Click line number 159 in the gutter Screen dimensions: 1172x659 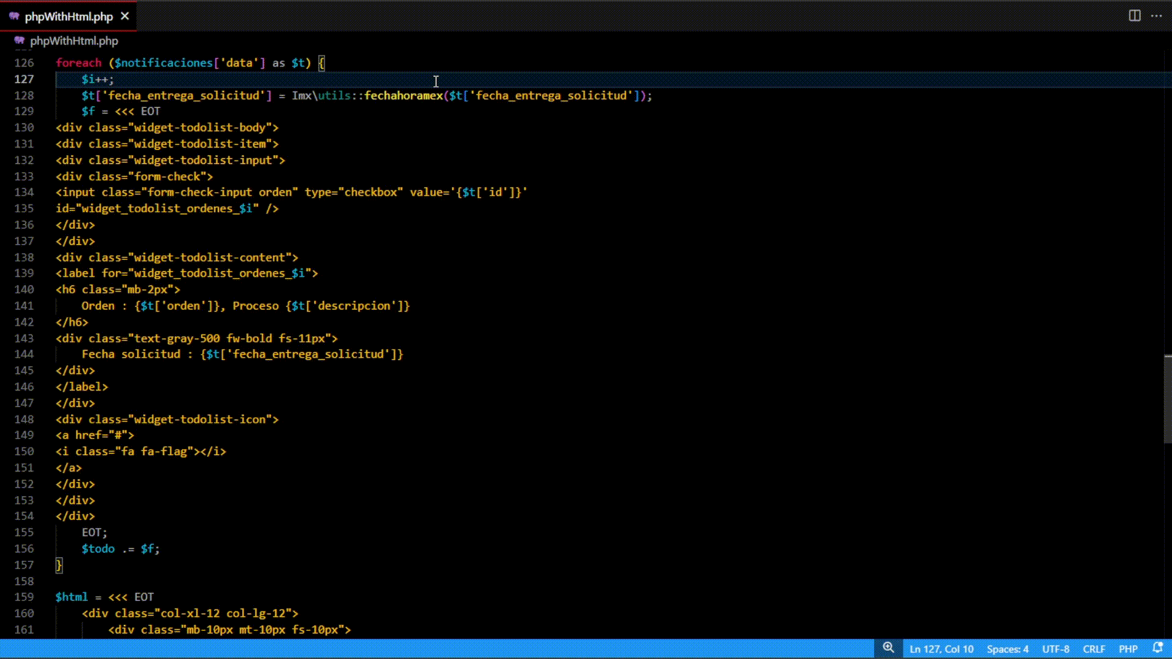click(24, 597)
